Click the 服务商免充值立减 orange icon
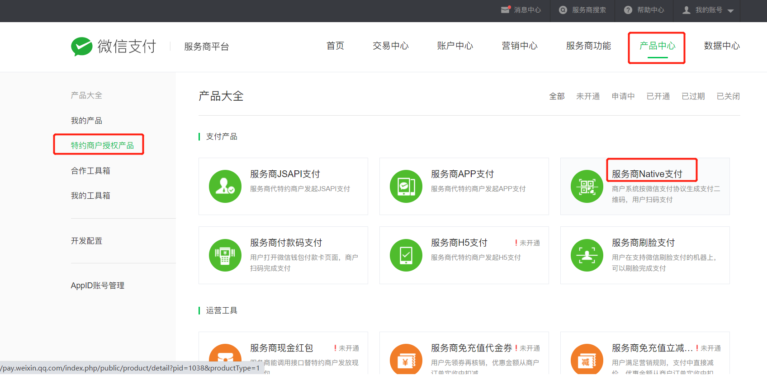 pos(587,360)
